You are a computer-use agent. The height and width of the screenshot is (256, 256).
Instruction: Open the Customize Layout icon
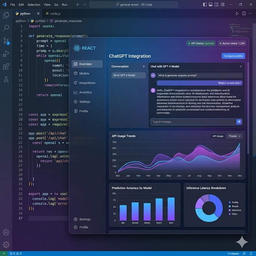point(223,5)
